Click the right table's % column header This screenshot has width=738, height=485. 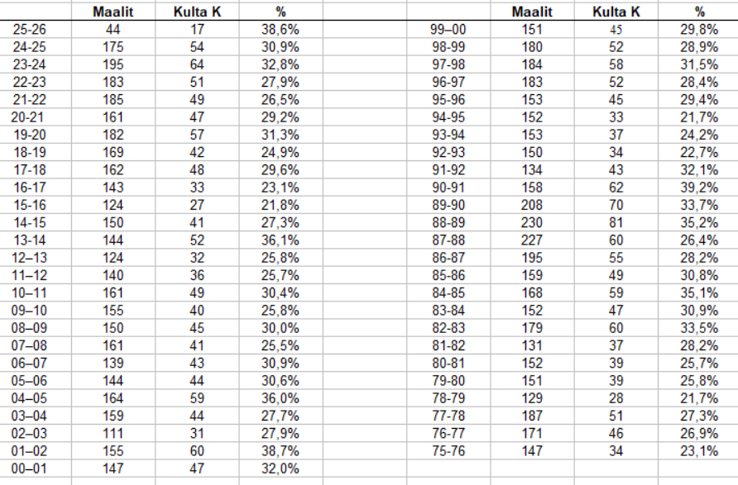[700, 12]
